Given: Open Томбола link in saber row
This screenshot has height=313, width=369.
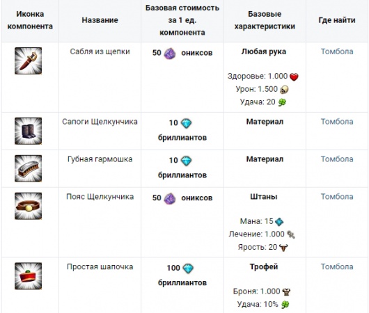Looking at the screenshot, I should pyautogui.click(x=337, y=51).
